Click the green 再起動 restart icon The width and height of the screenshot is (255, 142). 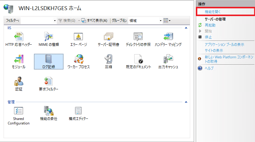pos(200,25)
